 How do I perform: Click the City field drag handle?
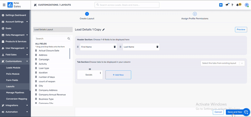[x=36, y=86]
